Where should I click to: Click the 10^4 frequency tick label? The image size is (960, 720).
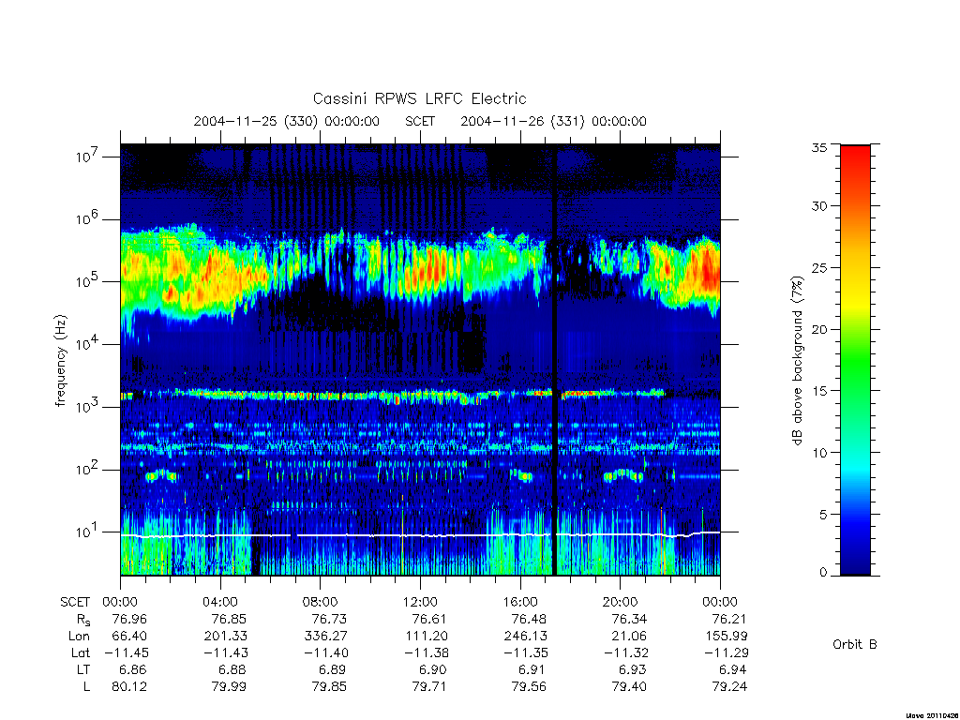88,344
